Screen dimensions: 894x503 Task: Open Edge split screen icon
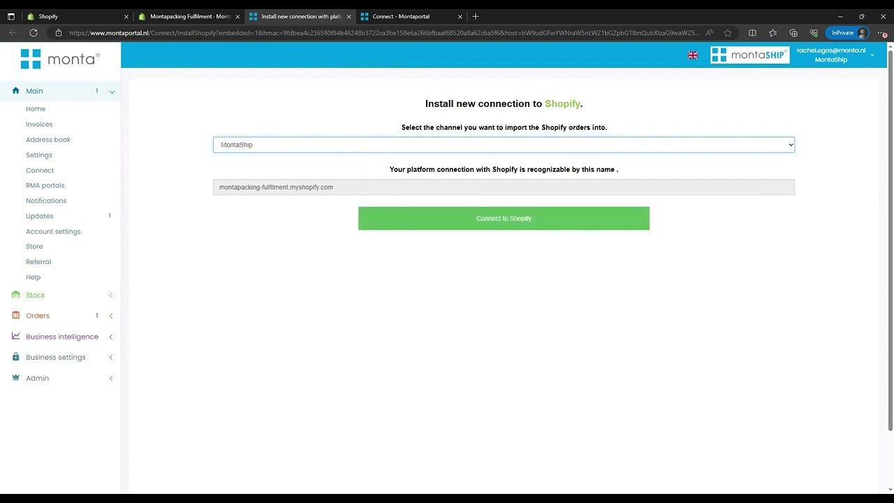752,33
